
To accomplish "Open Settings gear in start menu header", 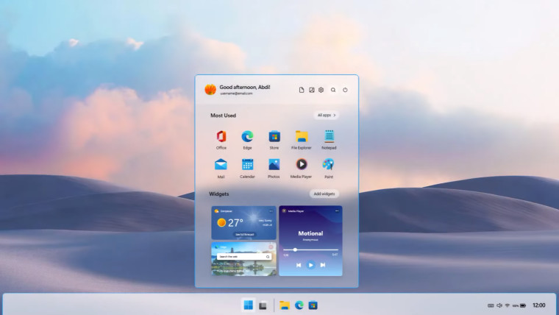I will (321, 90).
